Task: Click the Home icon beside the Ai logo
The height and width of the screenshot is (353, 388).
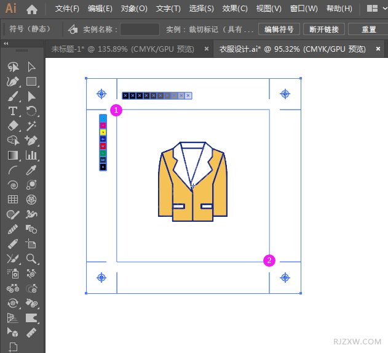Action: point(32,9)
